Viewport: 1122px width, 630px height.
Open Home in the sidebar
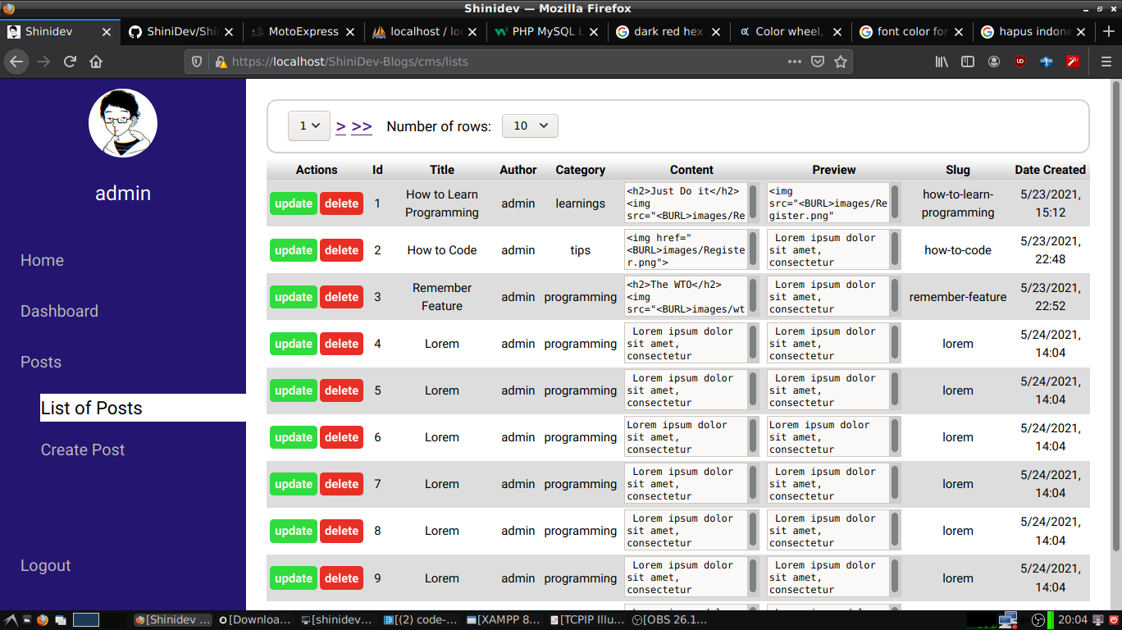click(42, 260)
